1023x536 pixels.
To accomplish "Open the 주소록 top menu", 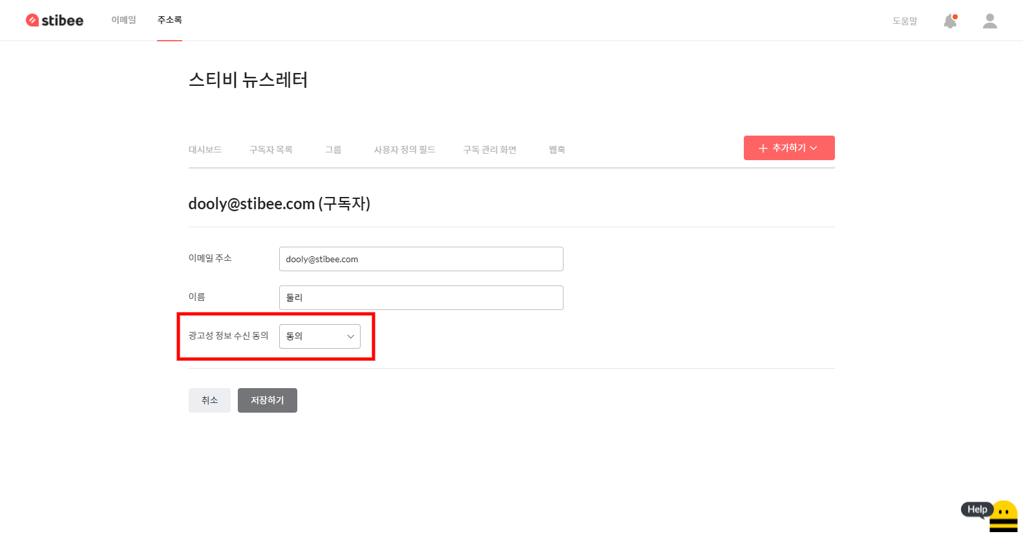I will (x=169, y=20).
